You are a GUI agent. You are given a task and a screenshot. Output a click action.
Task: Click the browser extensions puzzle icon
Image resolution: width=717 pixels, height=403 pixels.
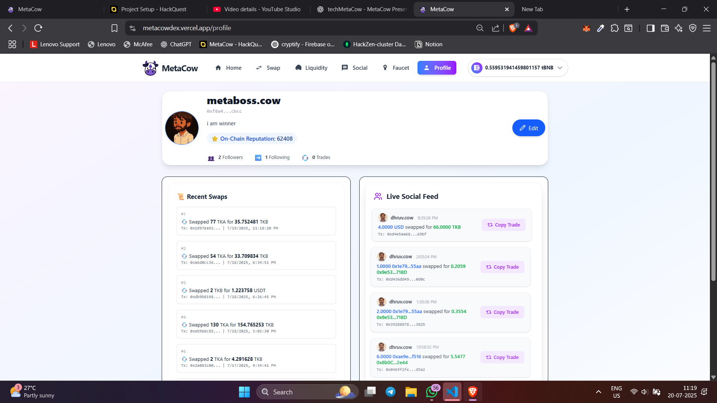[615, 28]
